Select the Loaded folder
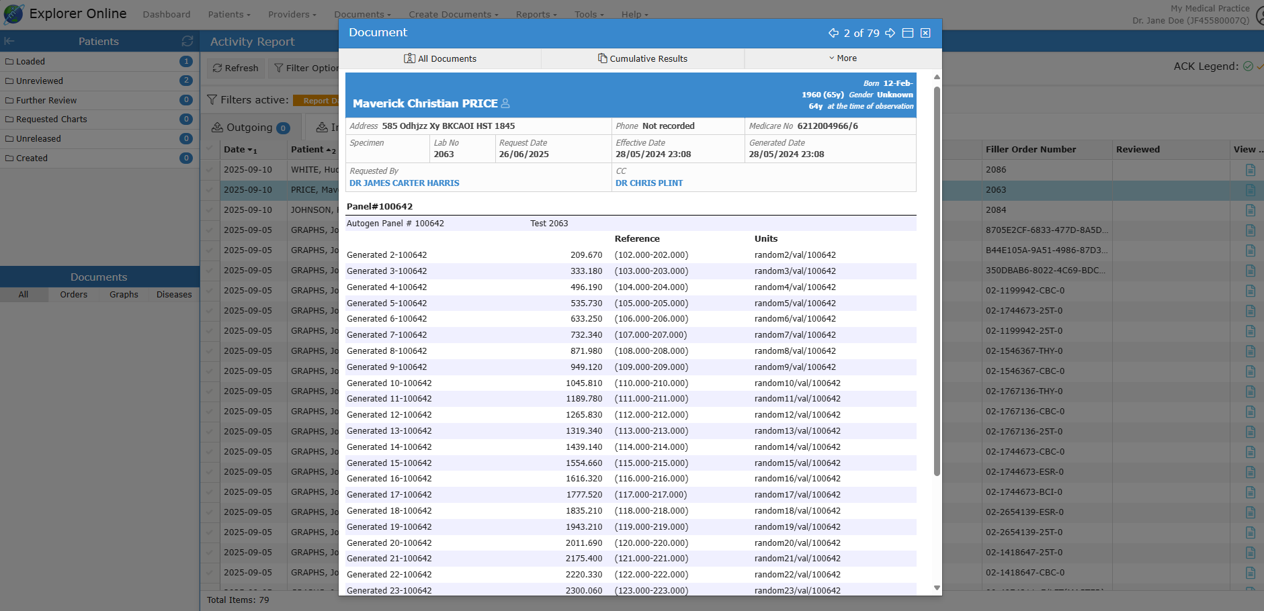The width and height of the screenshot is (1264, 611). (x=99, y=61)
